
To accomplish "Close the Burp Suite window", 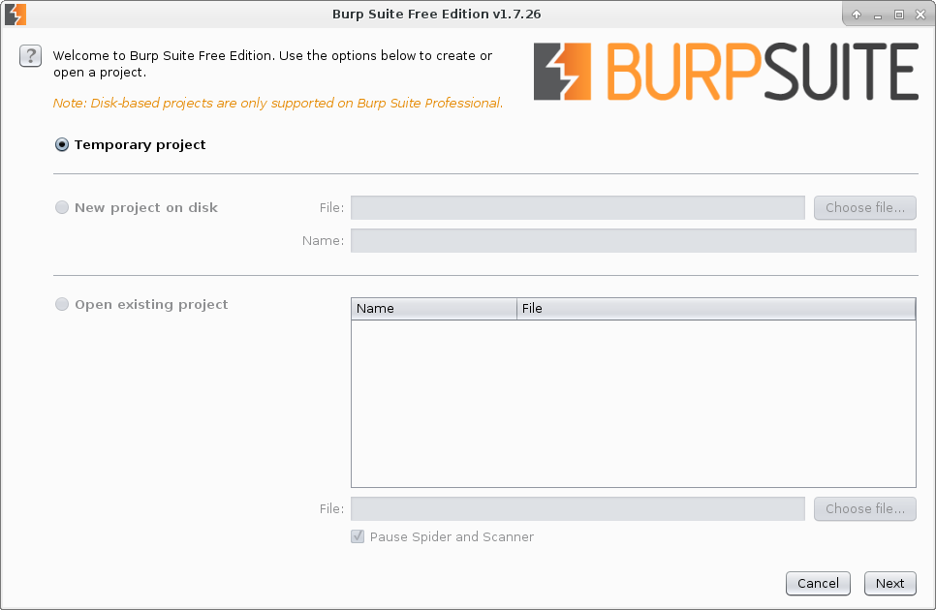I will (920, 15).
